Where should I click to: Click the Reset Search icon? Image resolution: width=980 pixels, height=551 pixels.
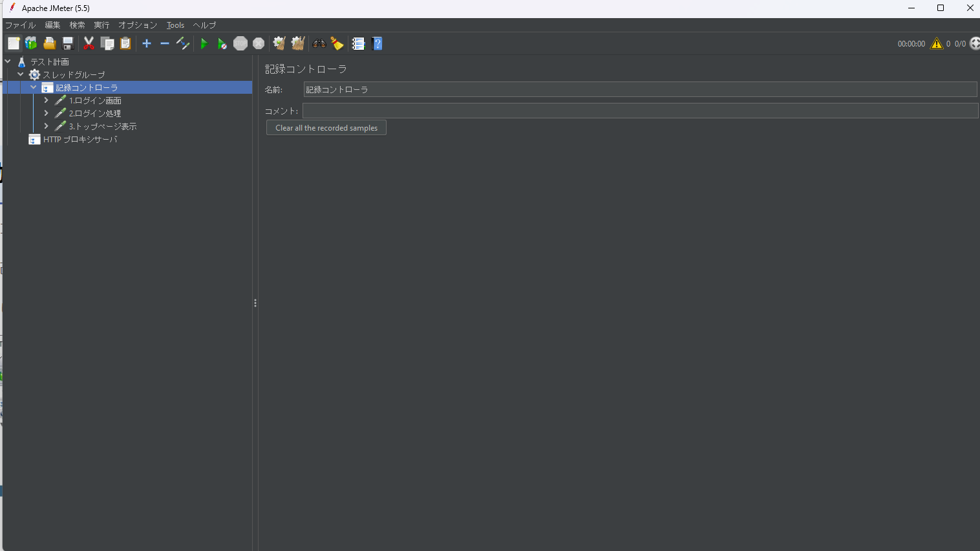337,43
